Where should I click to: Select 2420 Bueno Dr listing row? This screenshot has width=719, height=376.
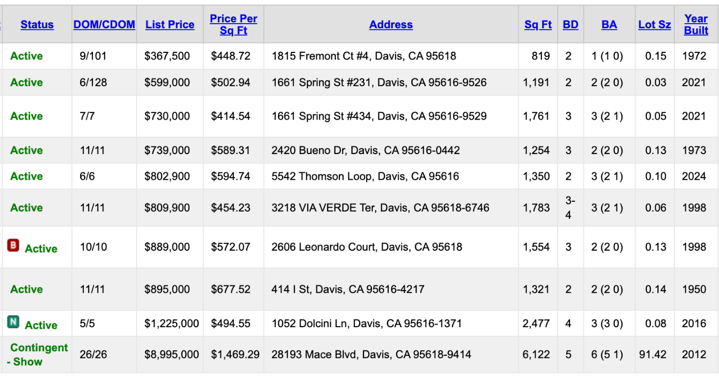click(359, 151)
